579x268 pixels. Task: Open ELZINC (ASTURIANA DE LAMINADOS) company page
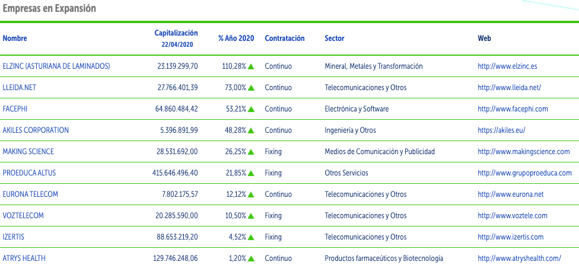click(x=56, y=66)
